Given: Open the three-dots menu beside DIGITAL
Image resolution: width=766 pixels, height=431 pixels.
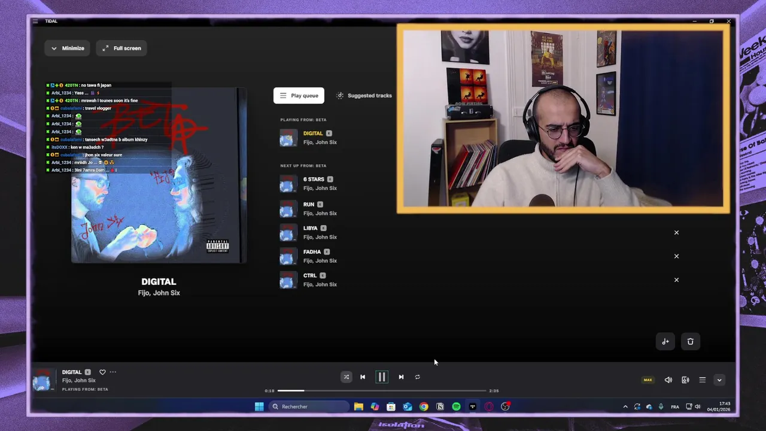Looking at the screenshot, I should tap(113, 372).
